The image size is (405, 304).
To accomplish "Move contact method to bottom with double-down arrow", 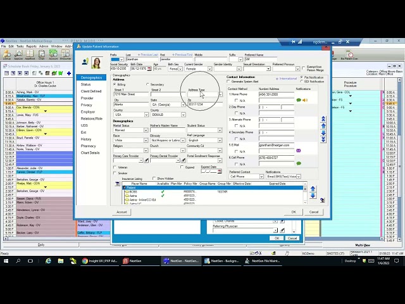I will coord(323,139).
